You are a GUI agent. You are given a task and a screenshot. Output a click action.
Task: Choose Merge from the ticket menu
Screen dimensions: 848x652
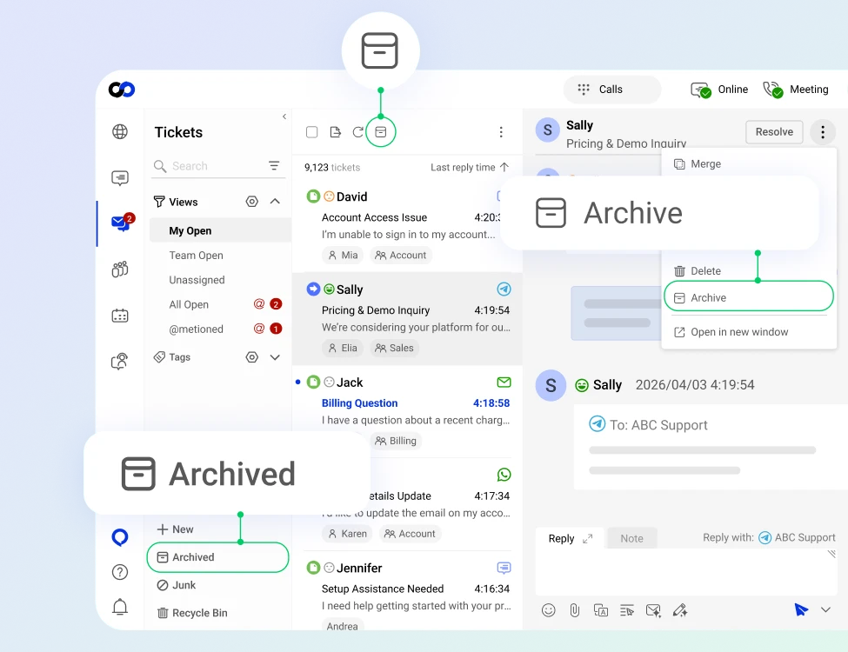749,163
